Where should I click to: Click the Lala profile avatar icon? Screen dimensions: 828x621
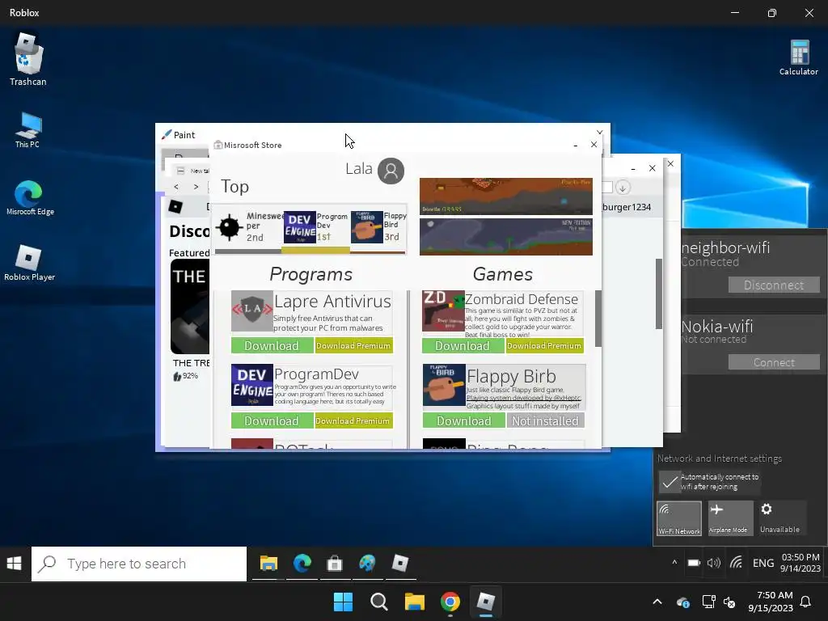[x=391, y=171]
